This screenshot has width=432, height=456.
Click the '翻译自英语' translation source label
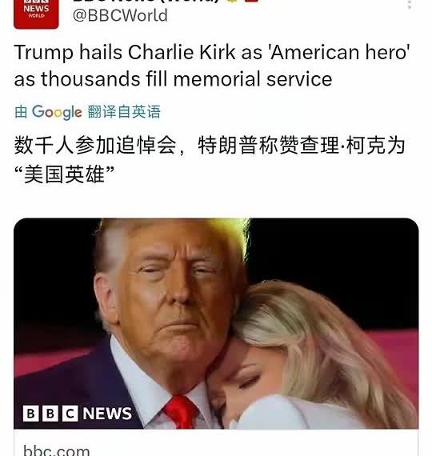point(124,112)
